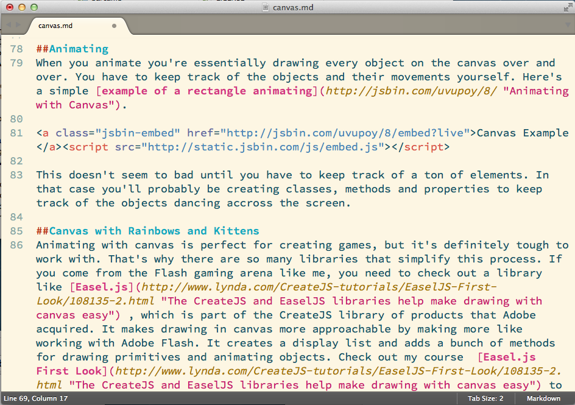Image resolution: width=575 pixels, height=405 pixels.
Task: Zoom the window with the green button
Action: pos(34,7)
